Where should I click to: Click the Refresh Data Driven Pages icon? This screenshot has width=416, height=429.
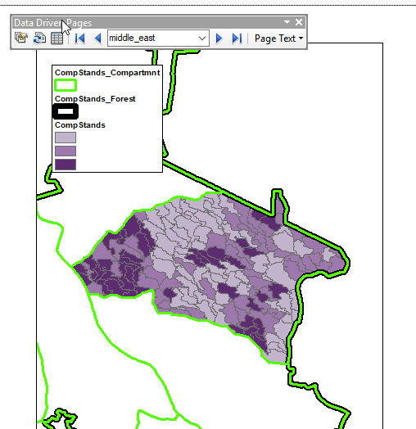point(39,38)
